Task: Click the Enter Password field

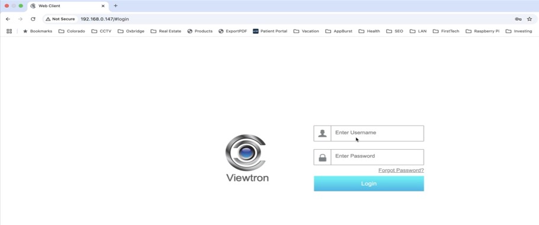Action: pos(377,157)
